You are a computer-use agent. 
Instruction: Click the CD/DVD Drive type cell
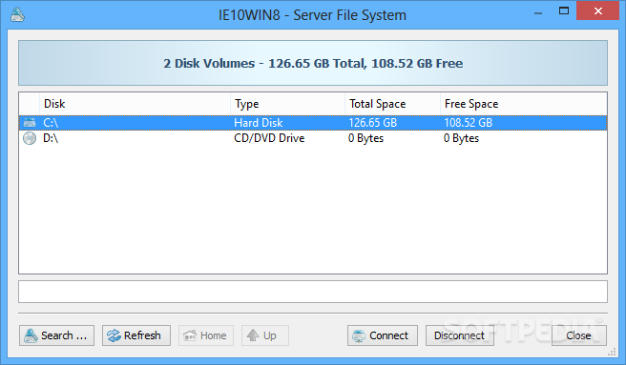269,138
